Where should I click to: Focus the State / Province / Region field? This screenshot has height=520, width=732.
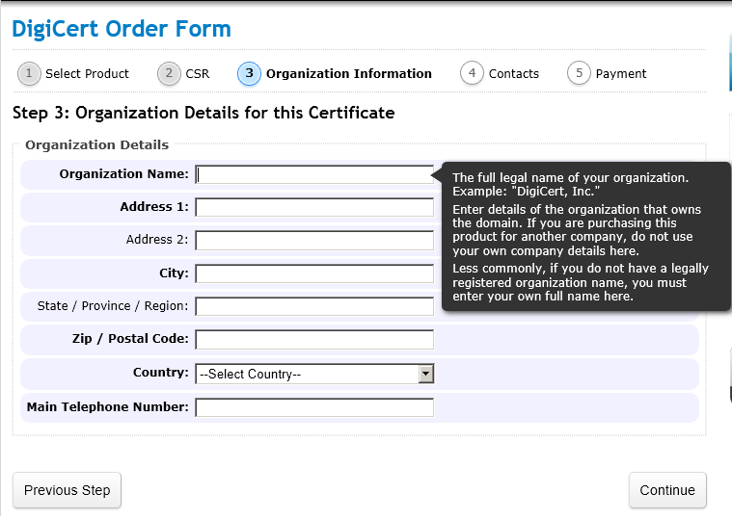[314, 306]
